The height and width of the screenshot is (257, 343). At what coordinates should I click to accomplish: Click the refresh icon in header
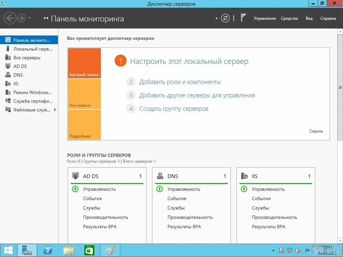[x=226, y=18]
